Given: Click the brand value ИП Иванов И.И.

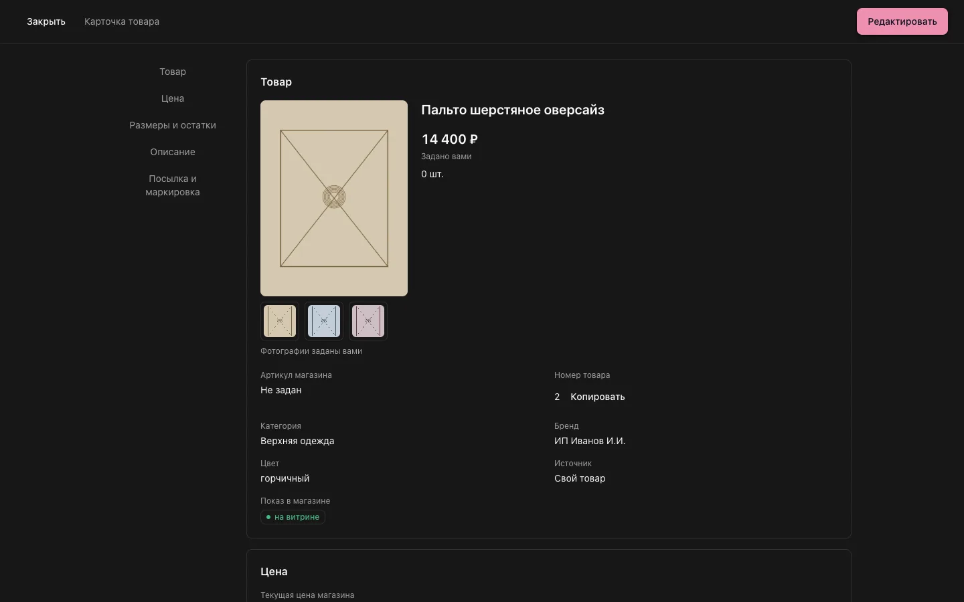Looking at the screenshot, I should tap(590, 441).
